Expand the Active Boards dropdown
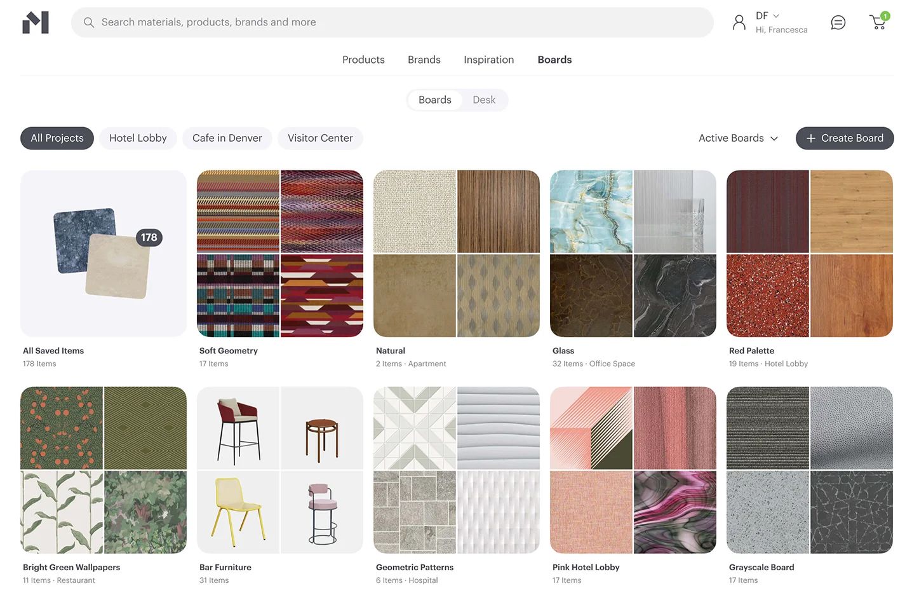 point(738,138)
